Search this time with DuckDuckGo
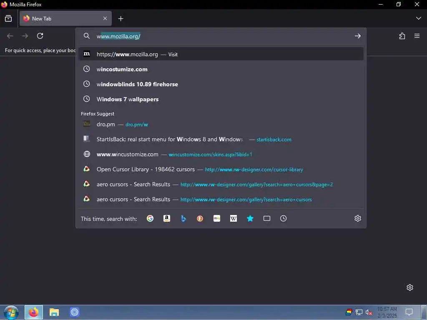 (x=200, y=218)
